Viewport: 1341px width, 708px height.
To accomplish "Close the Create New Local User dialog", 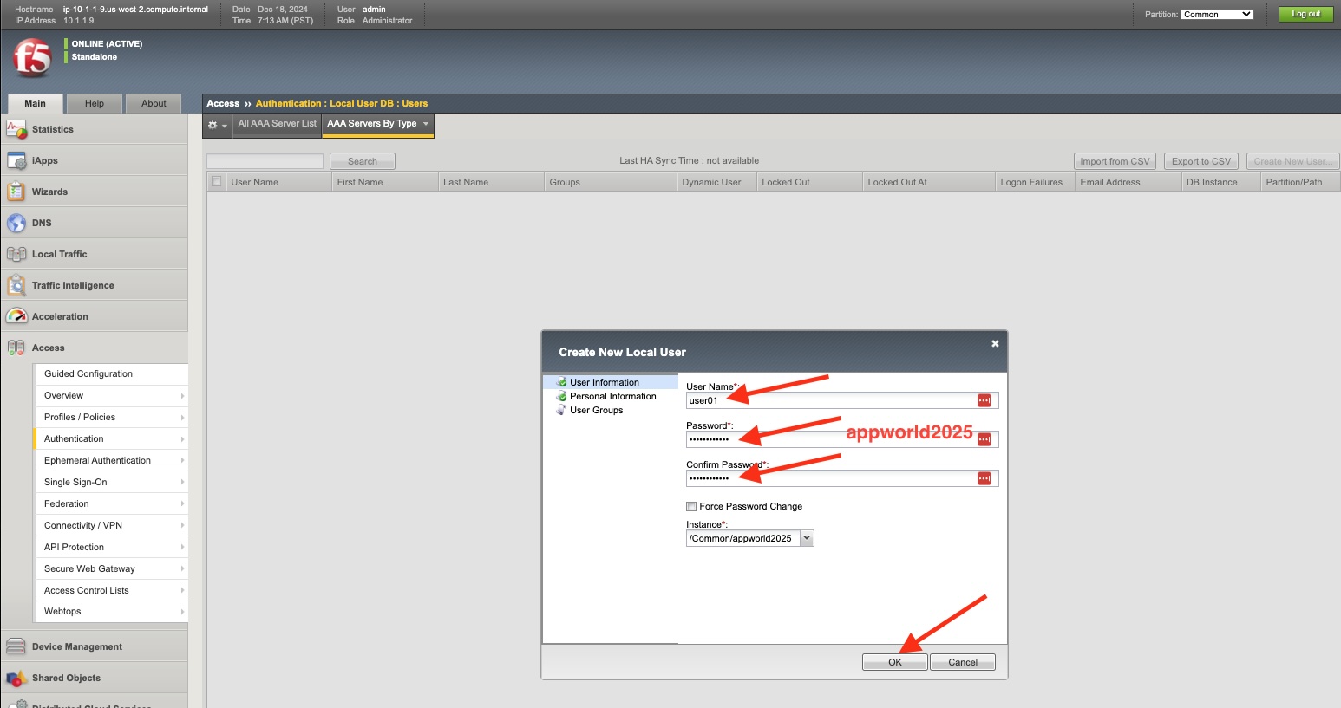I will [995, 344].
